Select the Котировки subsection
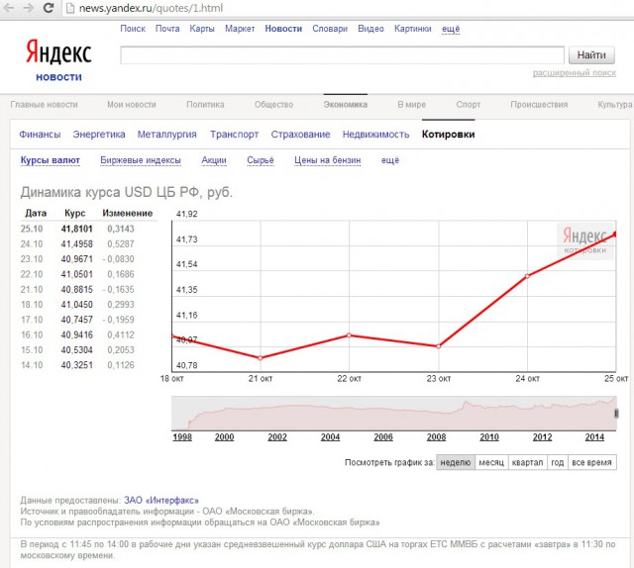 pyautogui.click(x=448, y=135)
